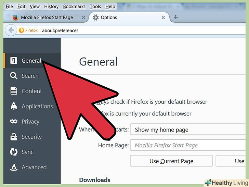
Task: Click the Firefox logo on Start Page tab
Action: [x=16, y=17]
